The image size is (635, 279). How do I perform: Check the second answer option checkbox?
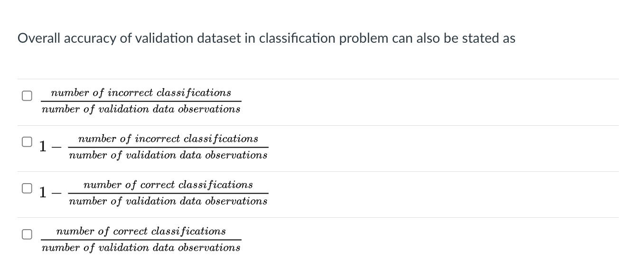point(27,141)
